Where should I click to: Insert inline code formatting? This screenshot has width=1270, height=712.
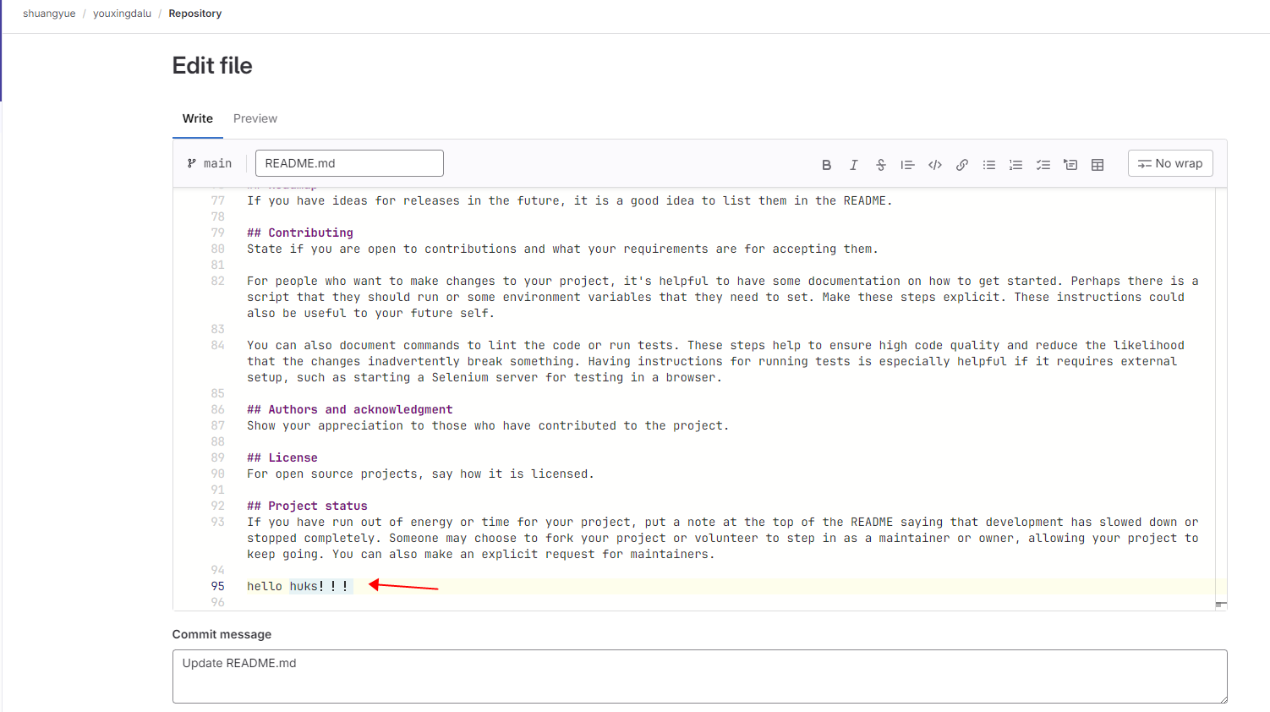coord(934,165)
